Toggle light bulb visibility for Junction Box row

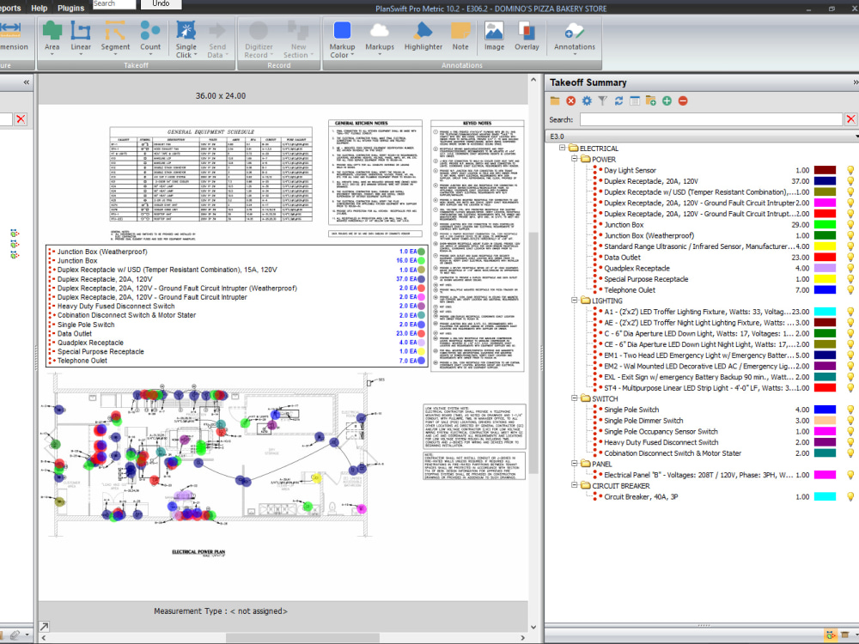pyautogui.click(x=850, y=224)
